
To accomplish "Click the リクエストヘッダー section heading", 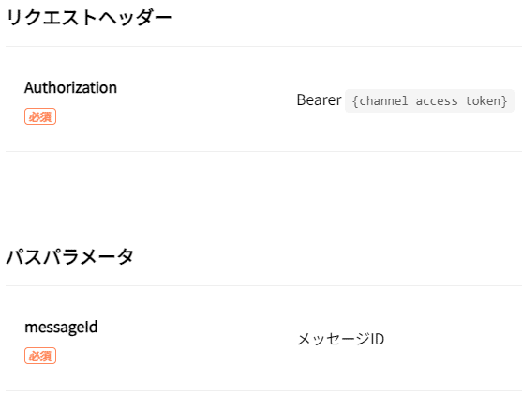I will coord(89,18).
